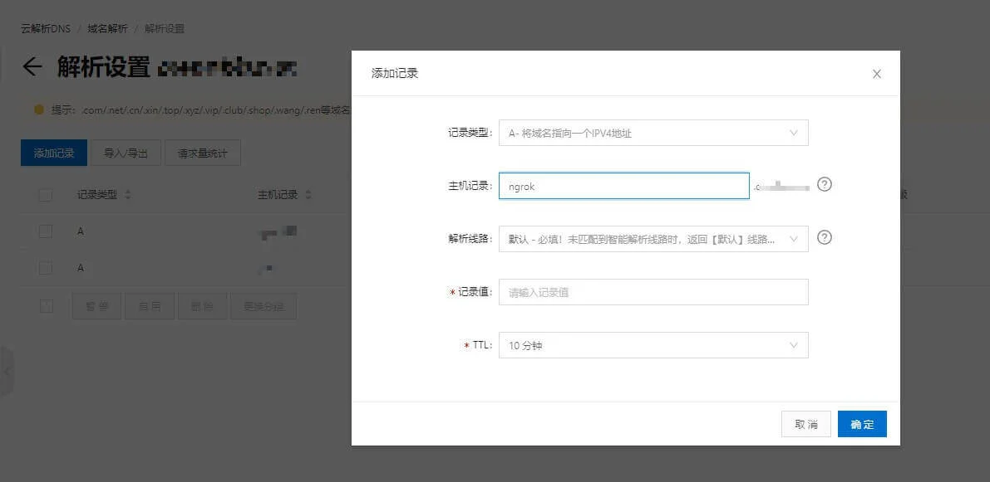Open the 记录类型 dropdown

click(653, 133)
